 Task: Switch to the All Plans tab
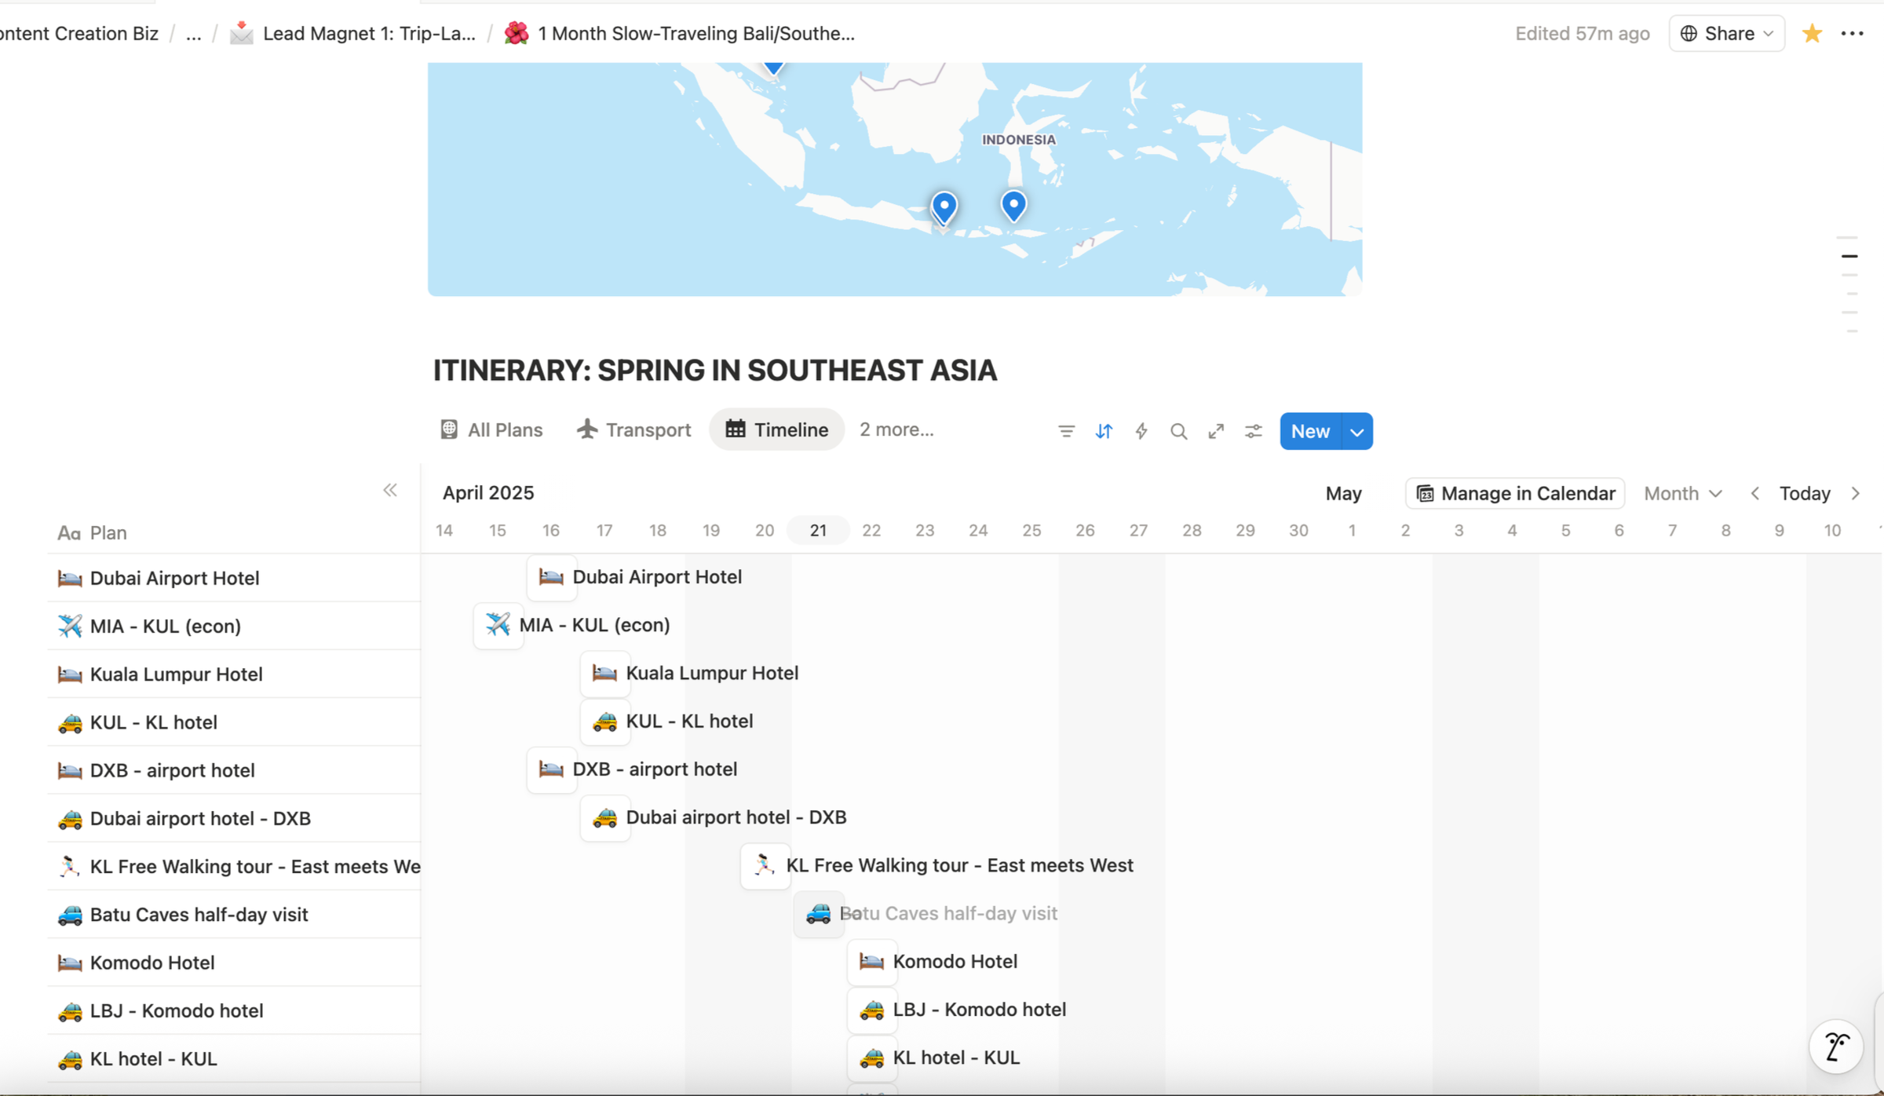pyautogui.click(x=491, y=430)
